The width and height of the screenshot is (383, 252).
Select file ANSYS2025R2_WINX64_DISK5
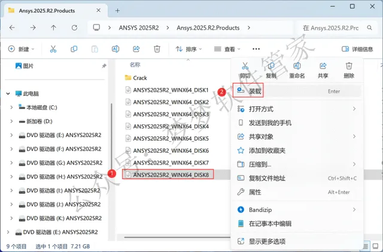167,138
